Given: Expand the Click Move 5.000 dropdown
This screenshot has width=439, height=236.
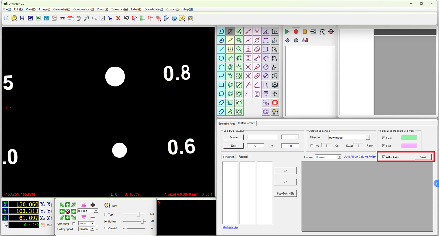Looking at the screenshot, I should coord(92,223).
